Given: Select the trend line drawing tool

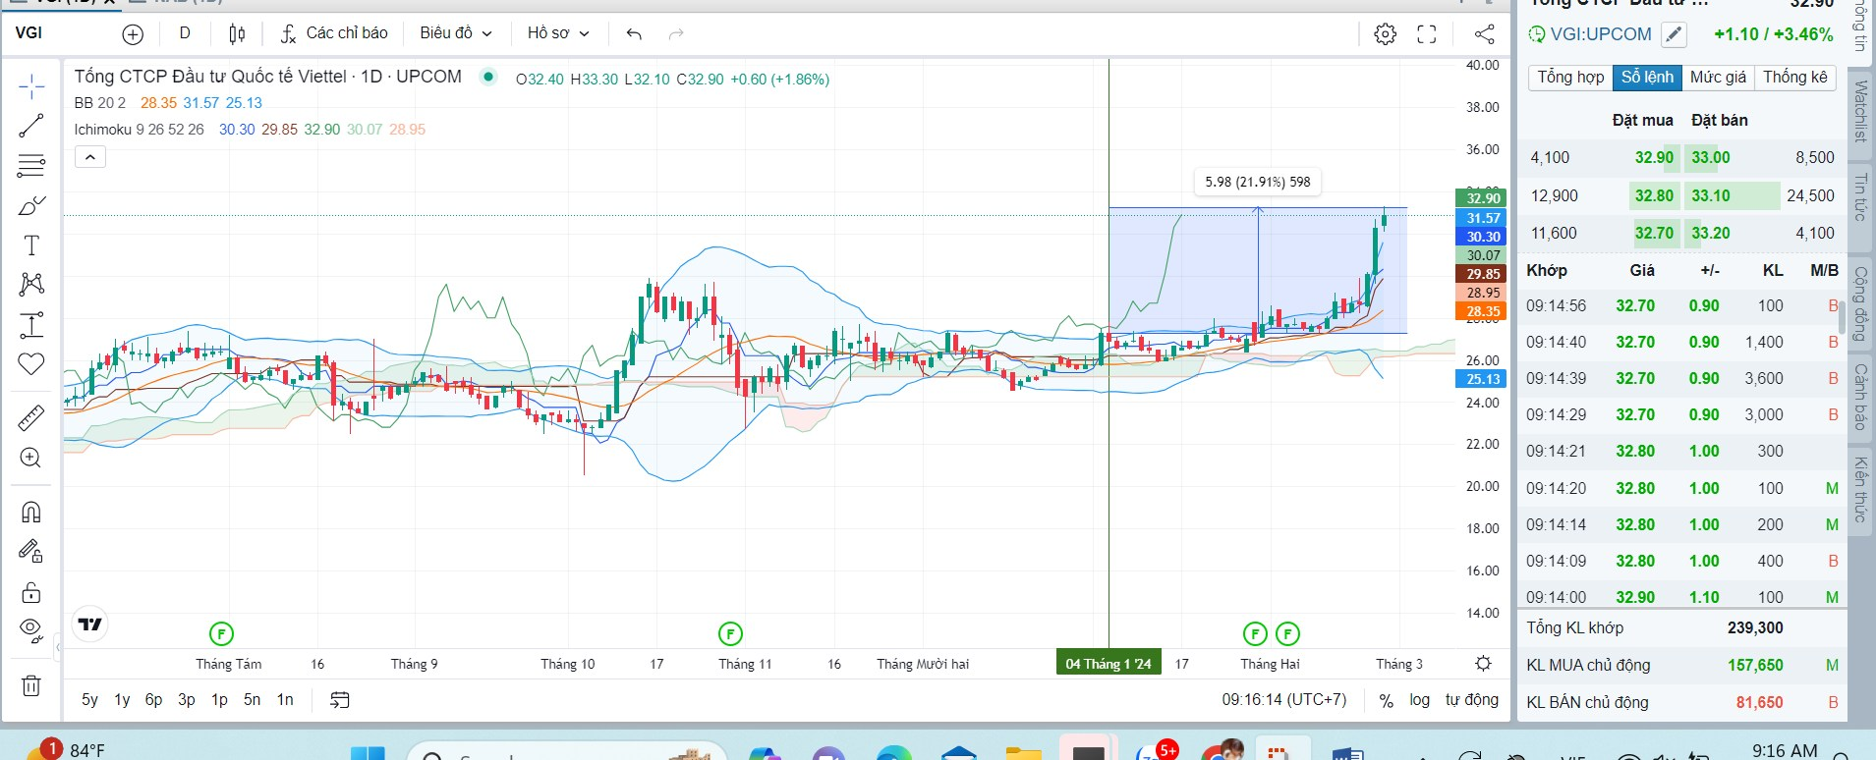Looking at the screenshot, I should (x=31, y=126).
